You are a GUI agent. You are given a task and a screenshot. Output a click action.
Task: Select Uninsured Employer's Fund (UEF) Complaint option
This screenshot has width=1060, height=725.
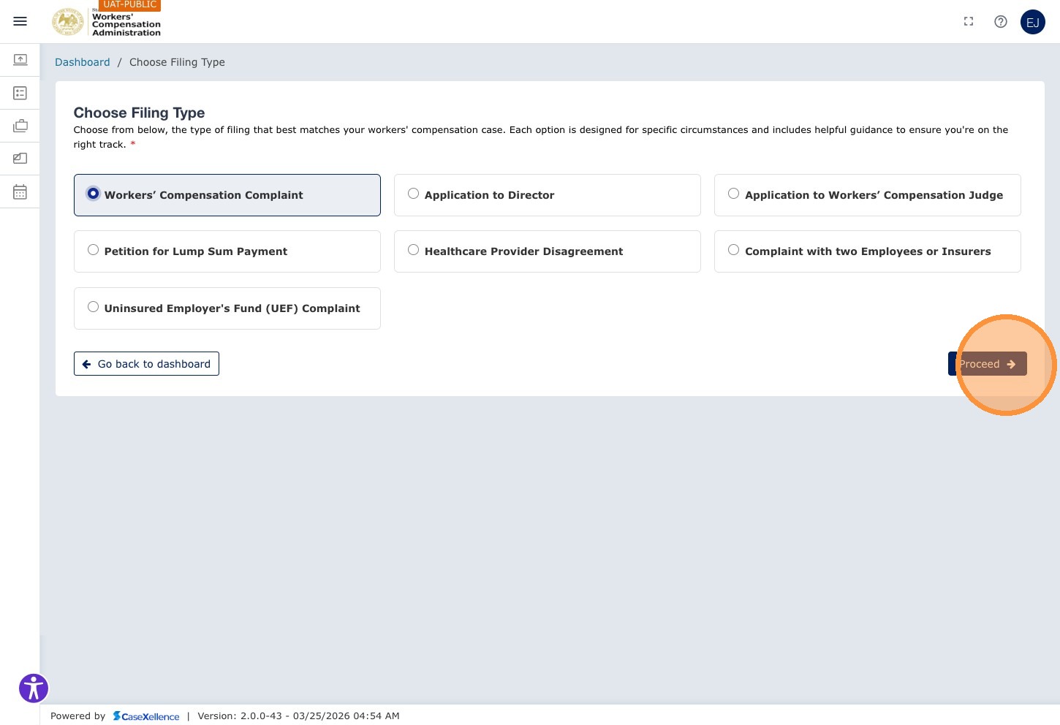227,308
